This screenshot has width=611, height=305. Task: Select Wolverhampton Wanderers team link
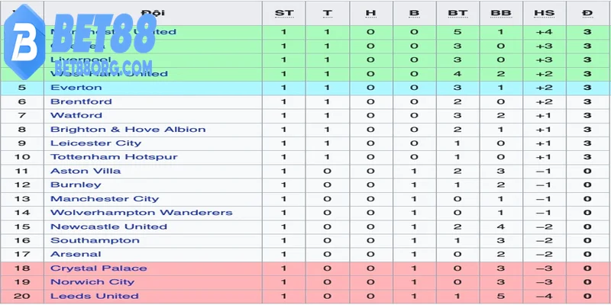[141, 213]
